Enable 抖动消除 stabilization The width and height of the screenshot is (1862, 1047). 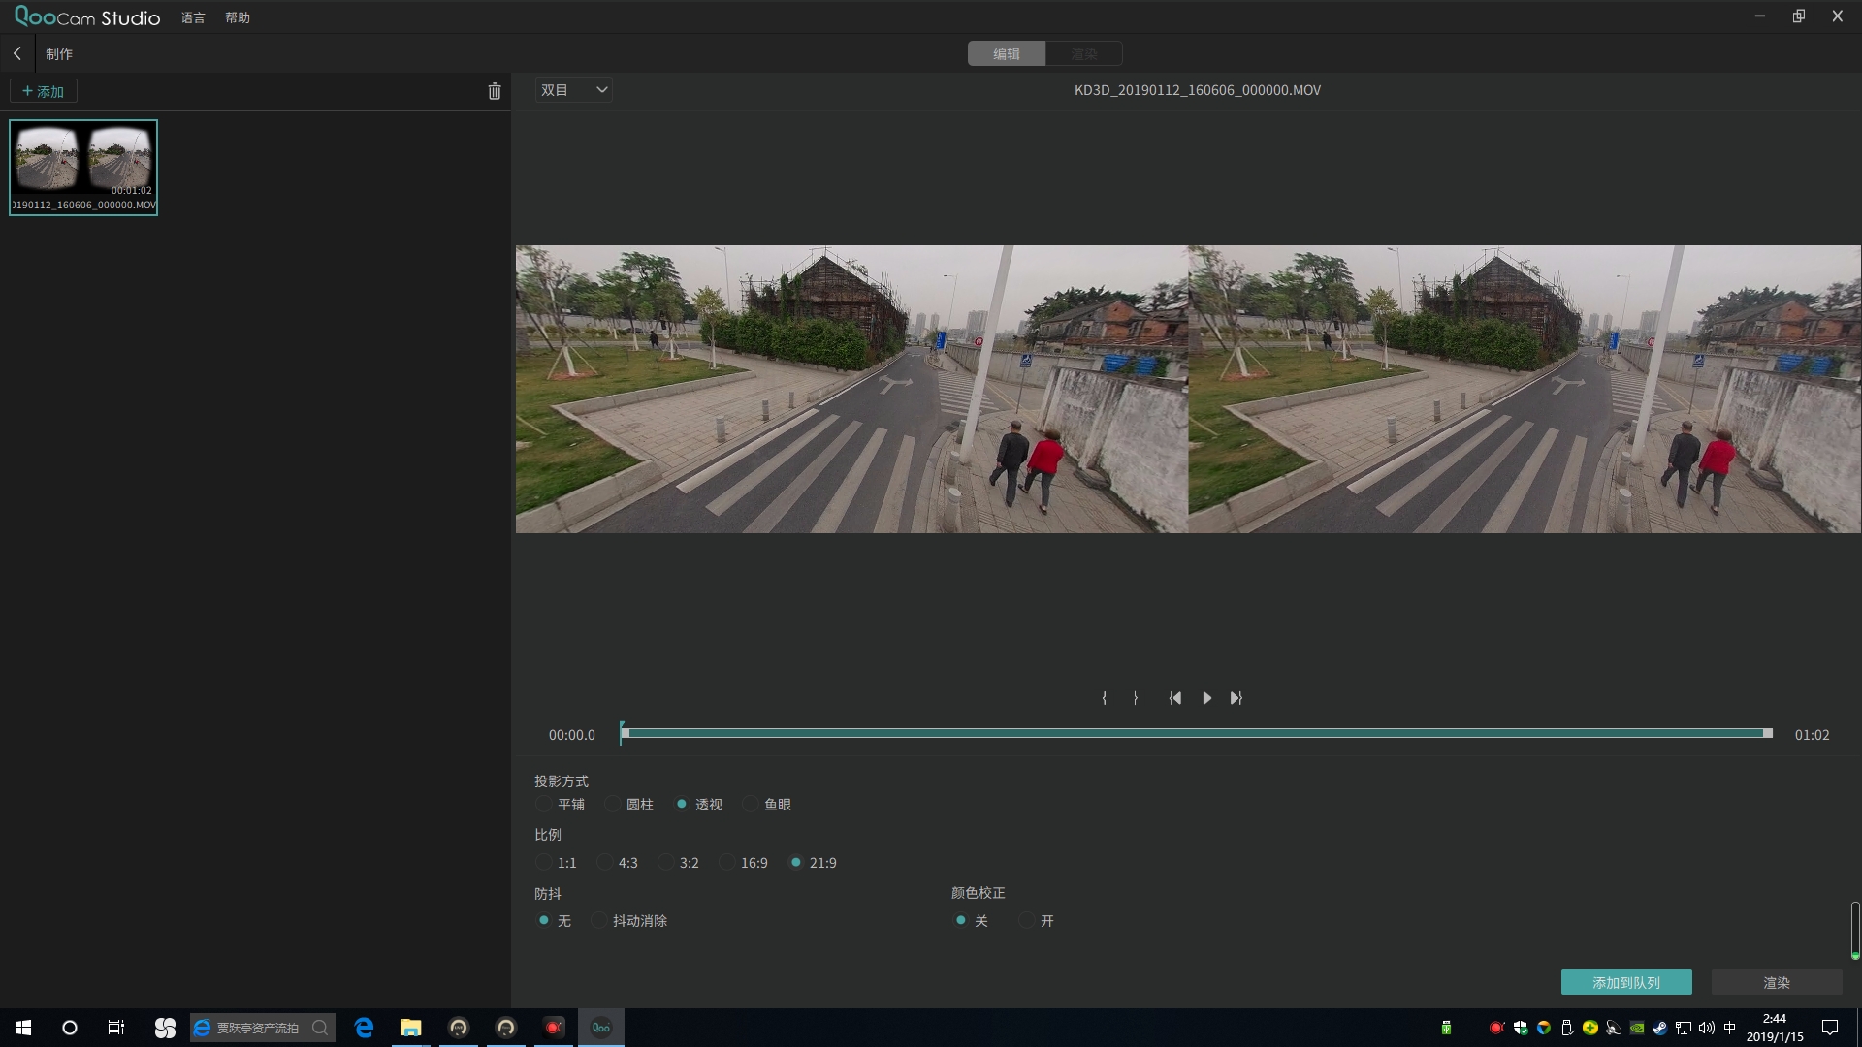point(629,921)
